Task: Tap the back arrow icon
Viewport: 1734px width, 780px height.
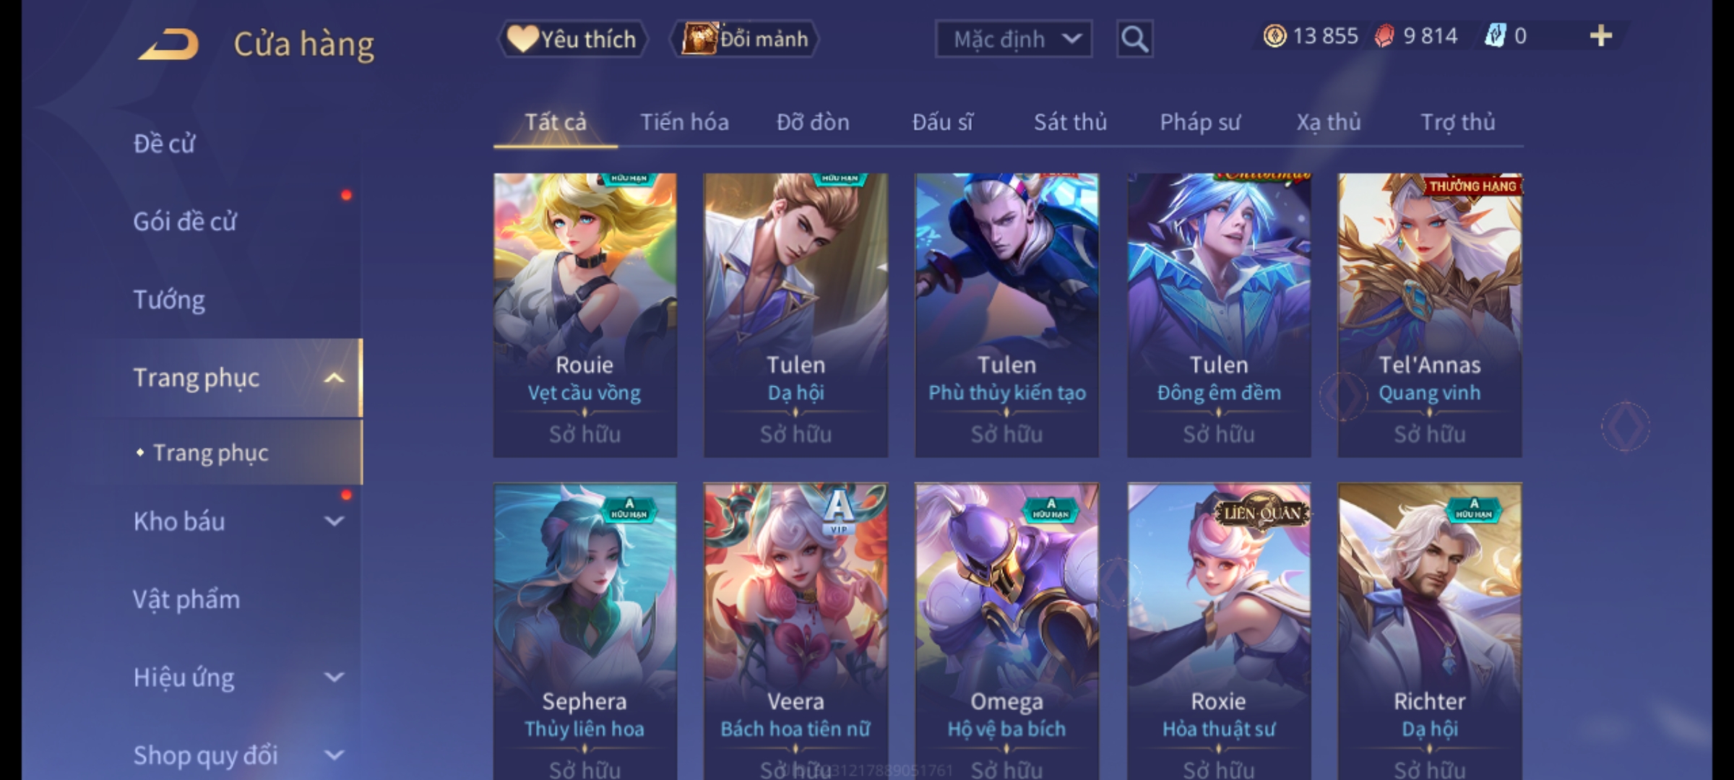Action: click(169, 45)
